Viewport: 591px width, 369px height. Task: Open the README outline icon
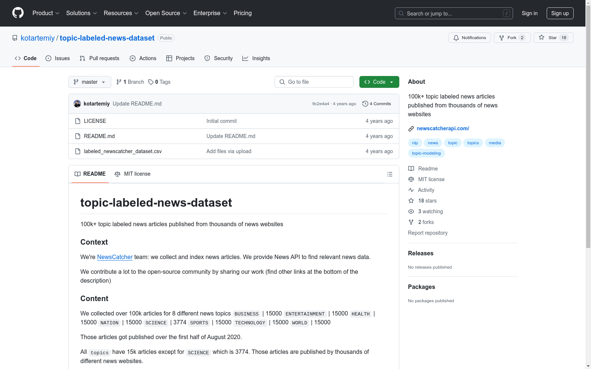click(389, 174)
